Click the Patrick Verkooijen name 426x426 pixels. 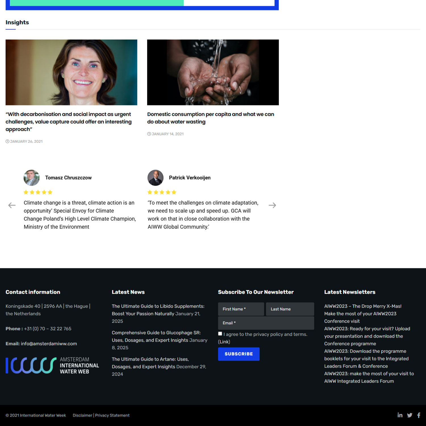coord(190,178)
